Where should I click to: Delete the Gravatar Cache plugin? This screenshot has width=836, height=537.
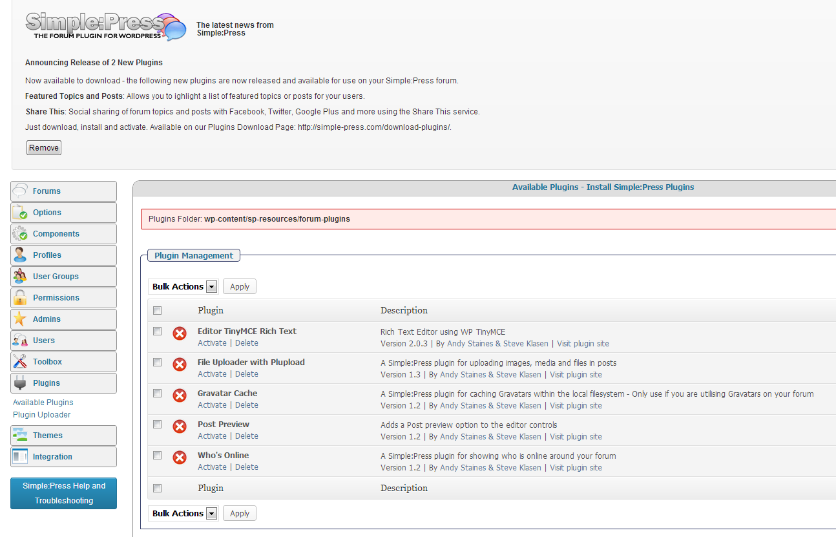pyautogui.click(x=247, y=405)
